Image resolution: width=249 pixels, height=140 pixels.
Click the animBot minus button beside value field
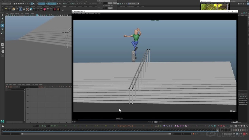[x=32, y=126]
